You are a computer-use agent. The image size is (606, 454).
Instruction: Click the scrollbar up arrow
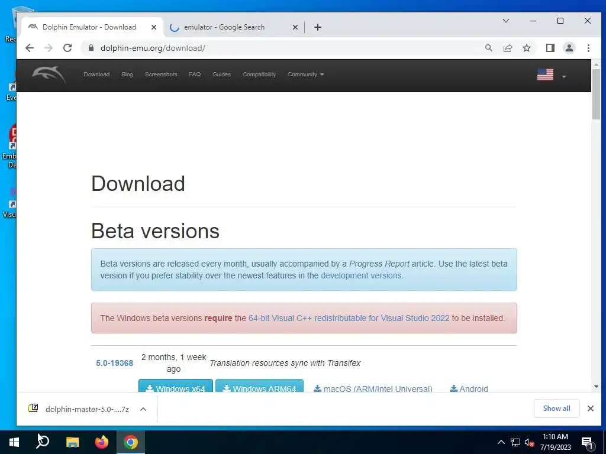[x=596, y=64]
